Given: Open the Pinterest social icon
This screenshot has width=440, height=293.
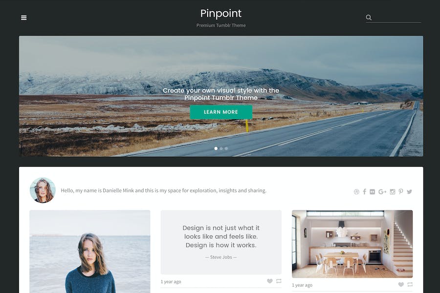Looking at the screenshot, I should 401,192.
